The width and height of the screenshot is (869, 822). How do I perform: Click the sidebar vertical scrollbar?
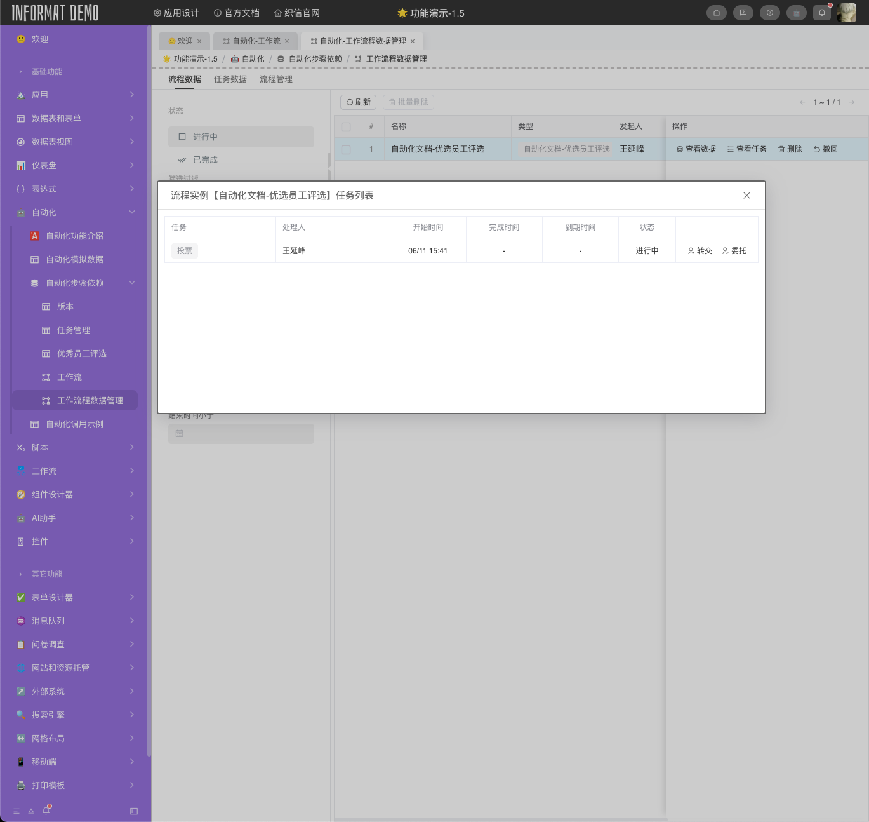click(149, 381)
